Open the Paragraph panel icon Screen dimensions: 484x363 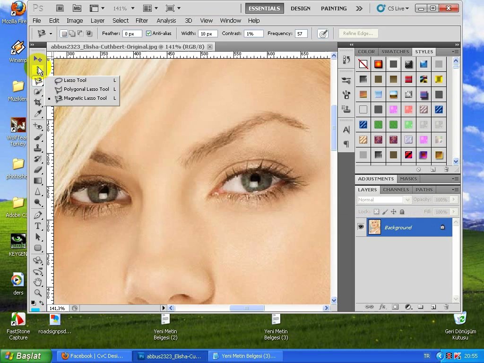pyautogui.click(x=346, y=144)
